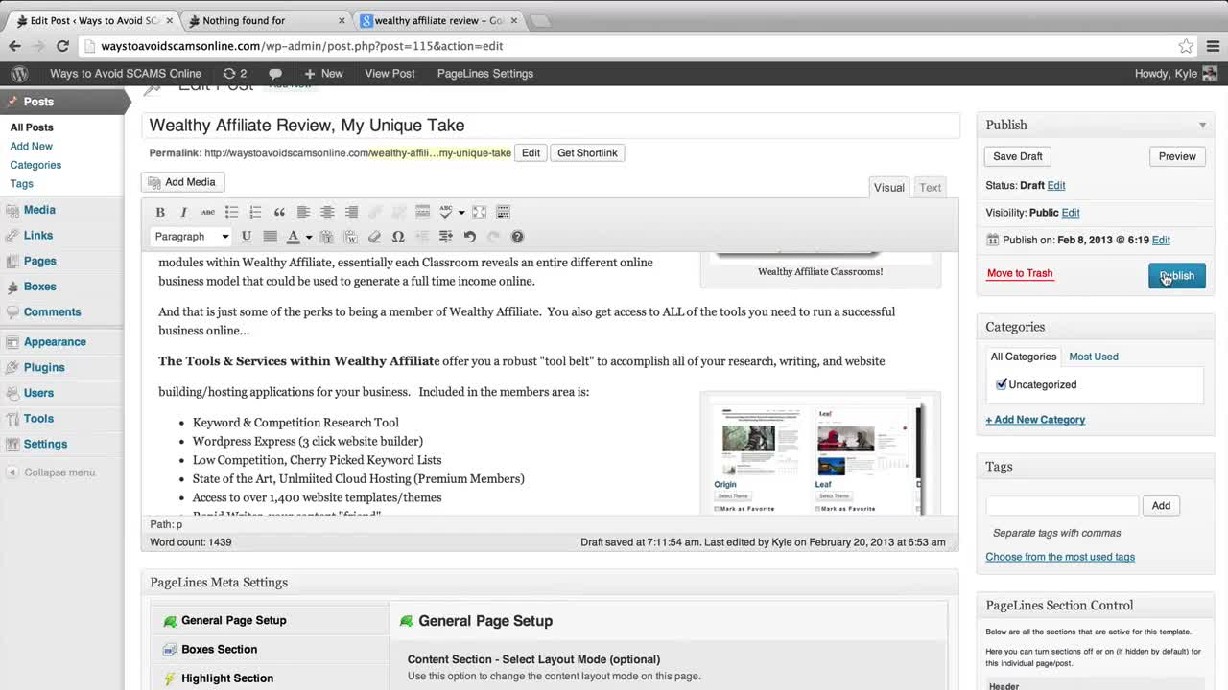Choose from the most used tags
This screenshot has height=690, width=1228.
(x=1060, y=557)
